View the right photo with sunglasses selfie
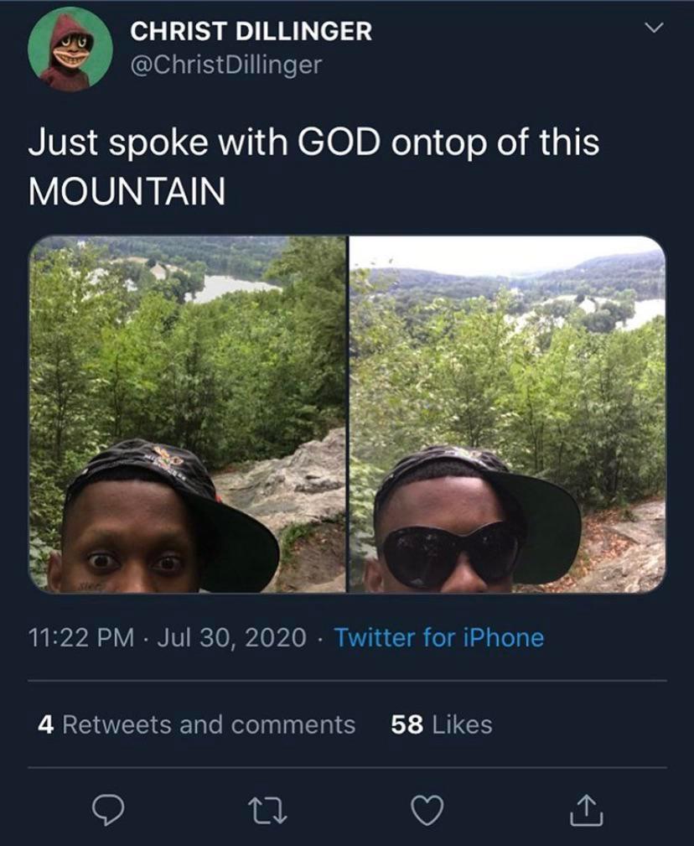Screen dimensions: 694x846 coord(507,414)
